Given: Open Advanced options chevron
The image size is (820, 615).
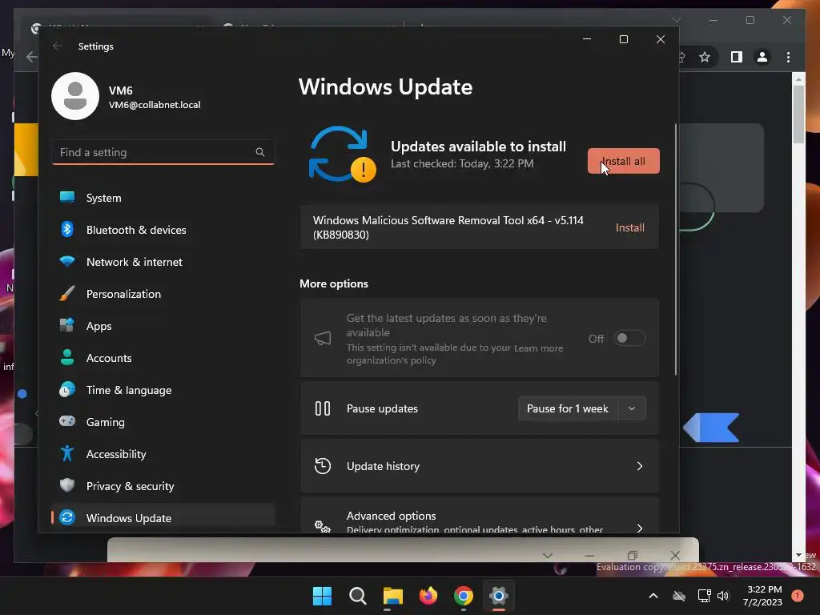Looking at the screenshot, I should (640, 528).
